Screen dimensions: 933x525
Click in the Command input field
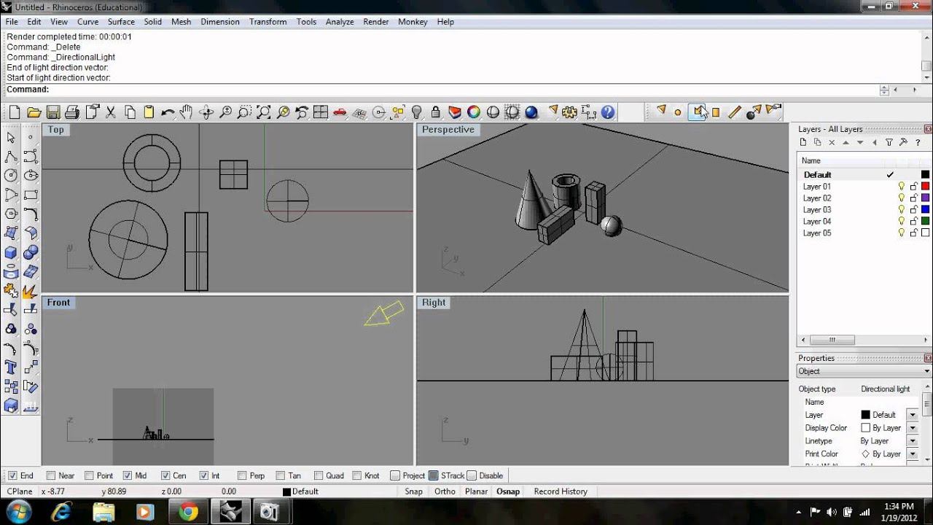coord(464,90)
